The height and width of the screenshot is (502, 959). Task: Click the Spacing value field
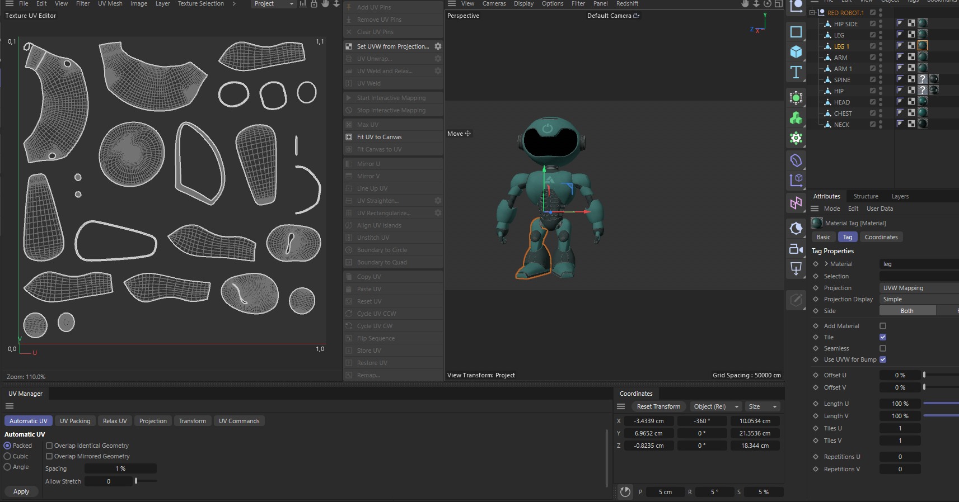120,468
